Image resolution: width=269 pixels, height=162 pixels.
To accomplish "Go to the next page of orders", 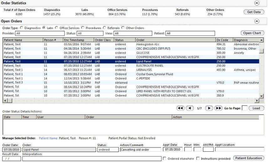I will click(209, 108).
